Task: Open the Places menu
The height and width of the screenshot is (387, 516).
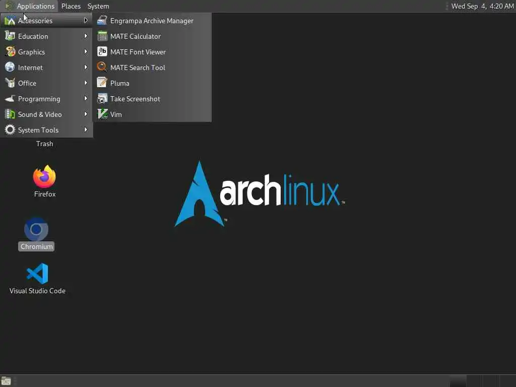Action: coord(71,6)
